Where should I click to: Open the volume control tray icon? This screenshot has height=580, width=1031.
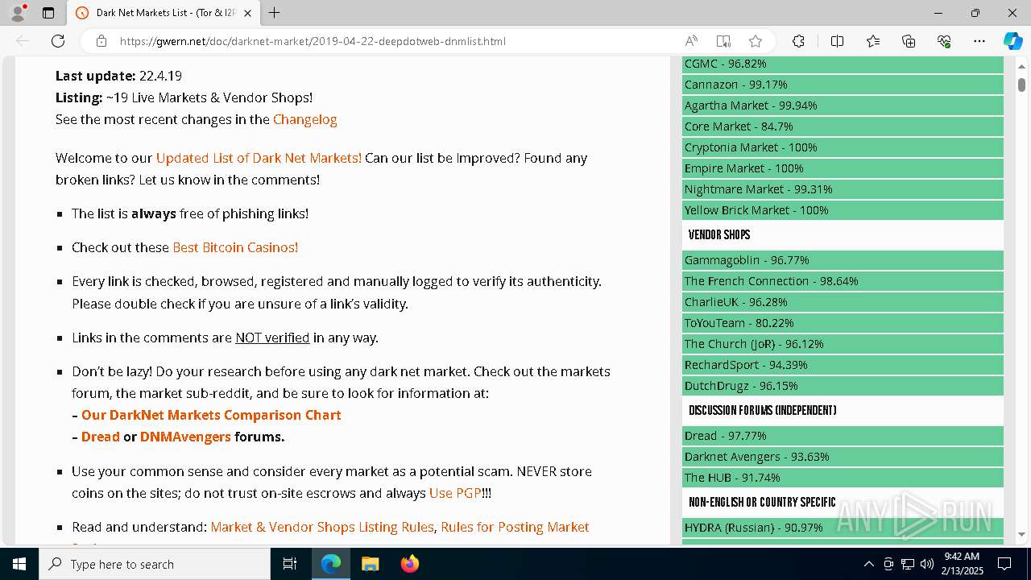tap(926, 564)
